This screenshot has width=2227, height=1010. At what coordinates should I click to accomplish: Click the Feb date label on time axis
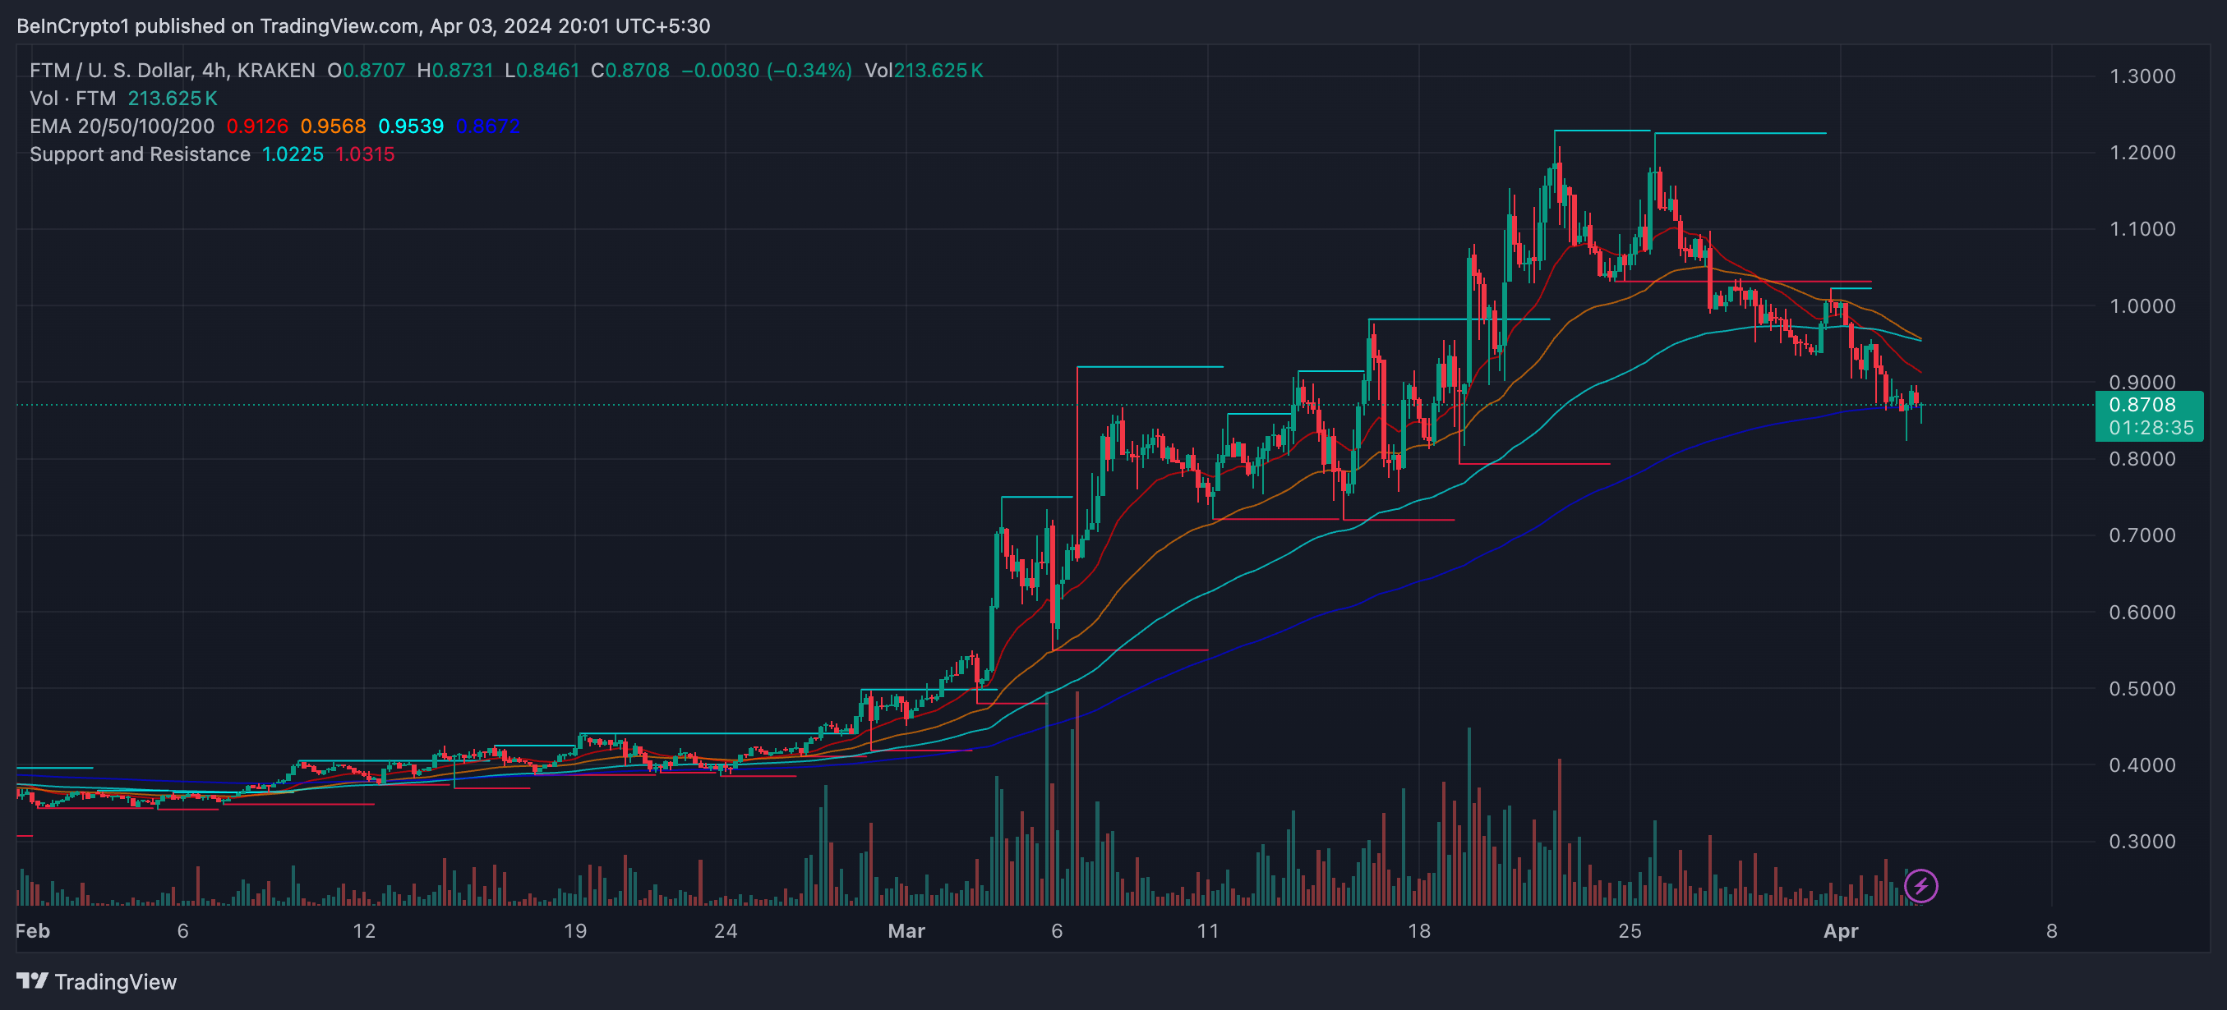(33, 930)
